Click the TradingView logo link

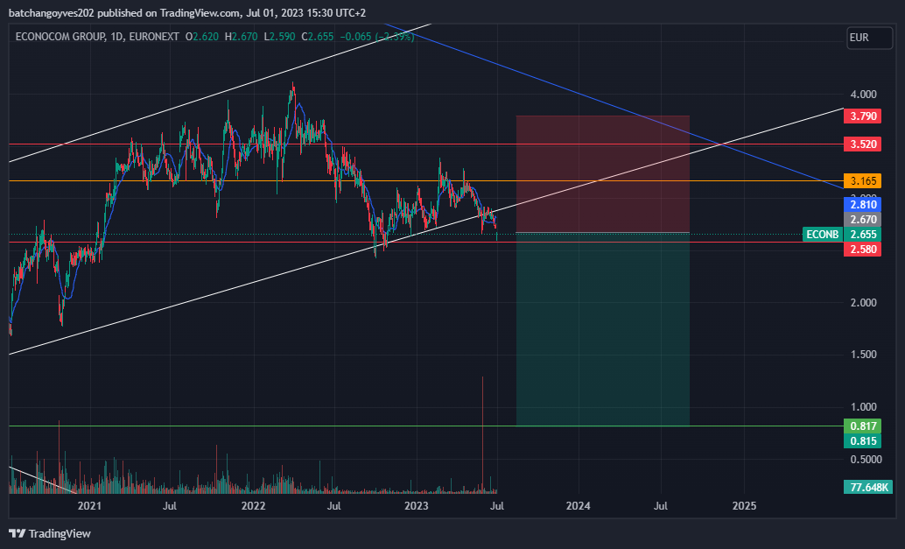point(50,533)
